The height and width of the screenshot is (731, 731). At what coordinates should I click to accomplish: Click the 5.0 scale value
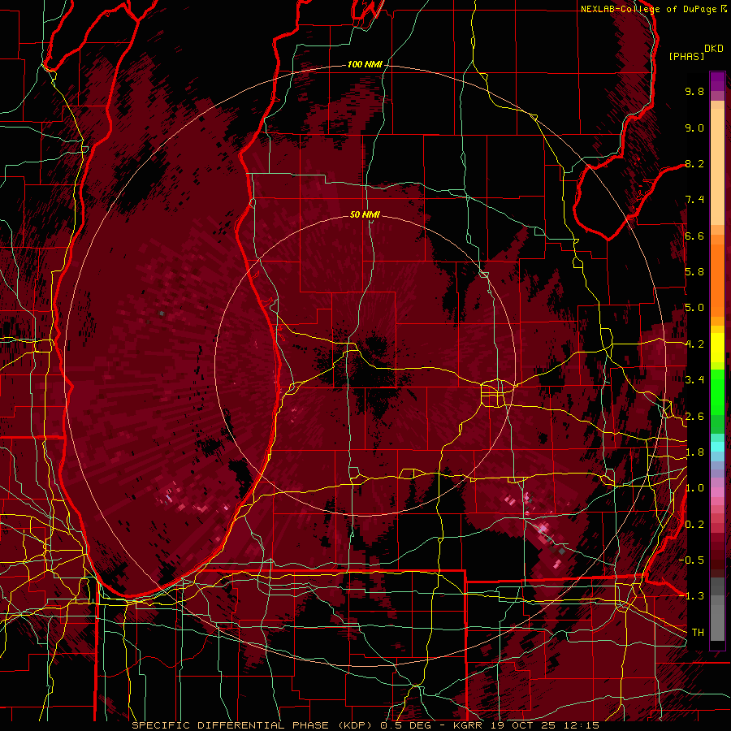(694, 308)
